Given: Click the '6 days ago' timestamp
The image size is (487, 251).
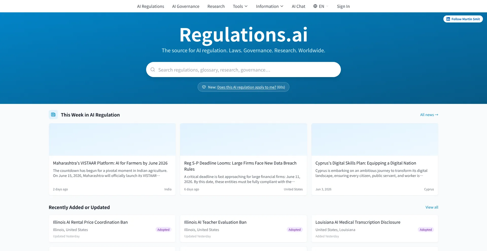Looking at the screenshot, I should [192, 189].
